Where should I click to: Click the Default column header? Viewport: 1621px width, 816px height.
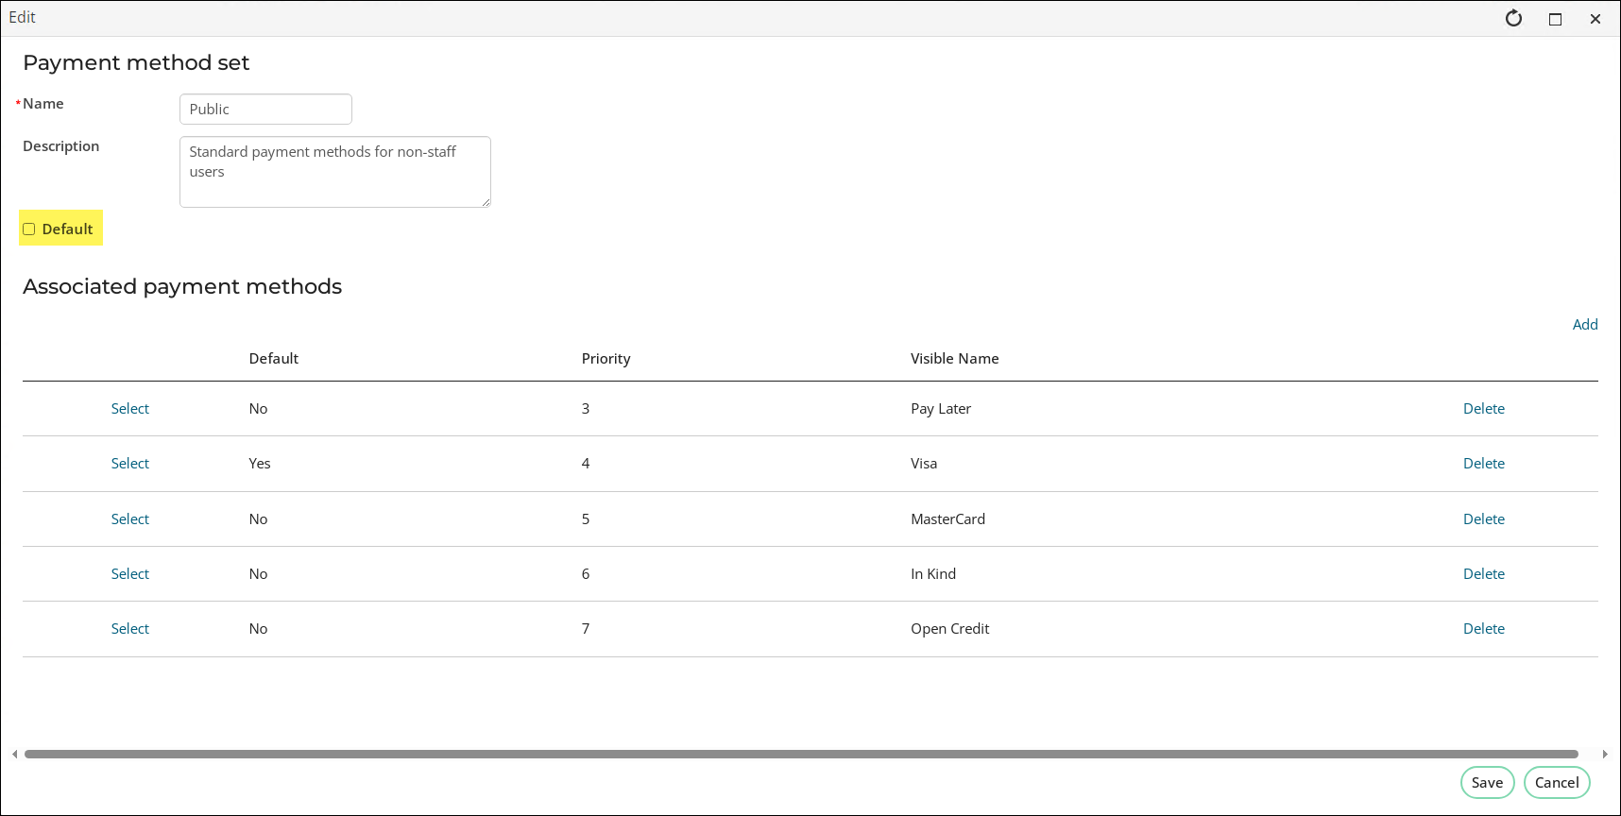coord(274,358)
